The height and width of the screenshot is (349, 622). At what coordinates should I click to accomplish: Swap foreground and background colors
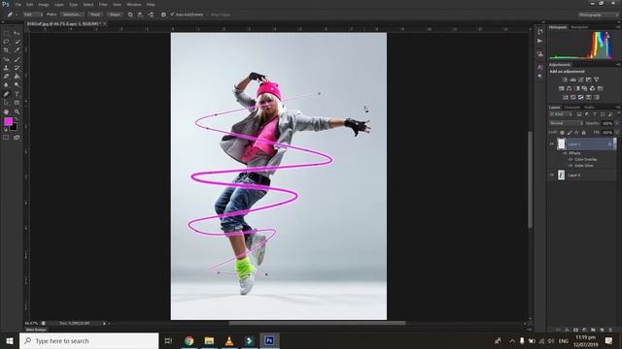coord(17,119)
